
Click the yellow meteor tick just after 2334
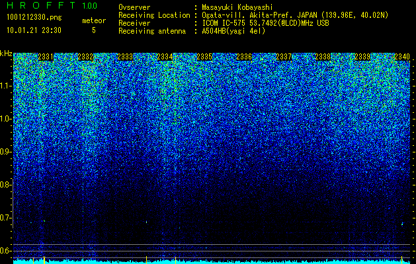(175, 259)
